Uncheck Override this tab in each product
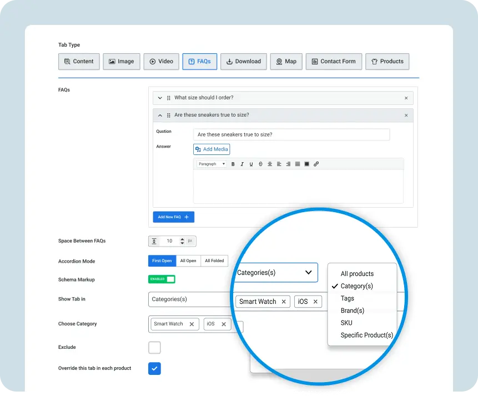The image size is (478, 396). [x=154, y=368]
